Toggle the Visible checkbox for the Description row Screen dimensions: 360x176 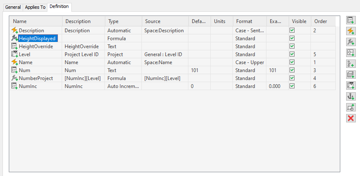pyautogui.click(x=292, y=31)
